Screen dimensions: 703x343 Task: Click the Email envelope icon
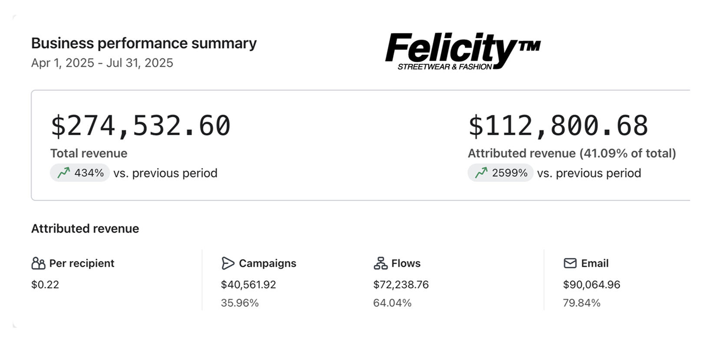(x=570, y=263)
